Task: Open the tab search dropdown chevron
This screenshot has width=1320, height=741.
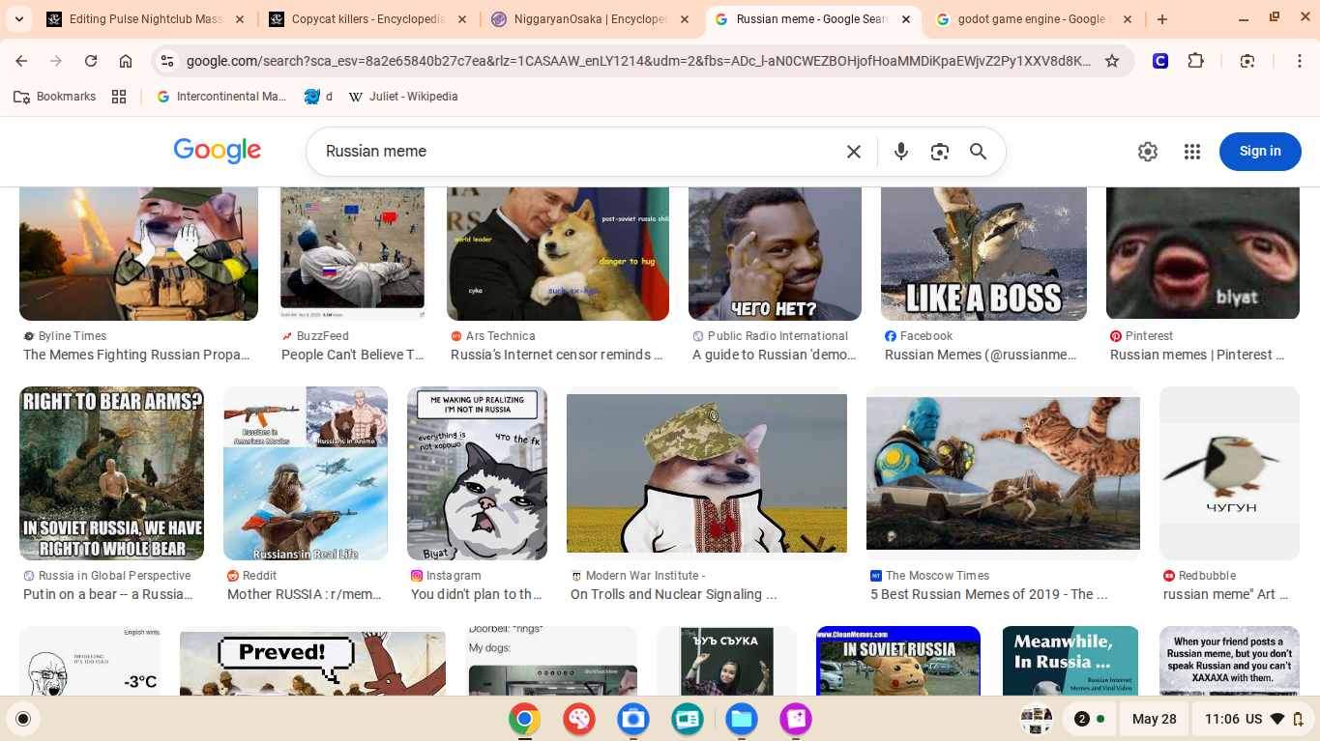Action: click(19, 19)
